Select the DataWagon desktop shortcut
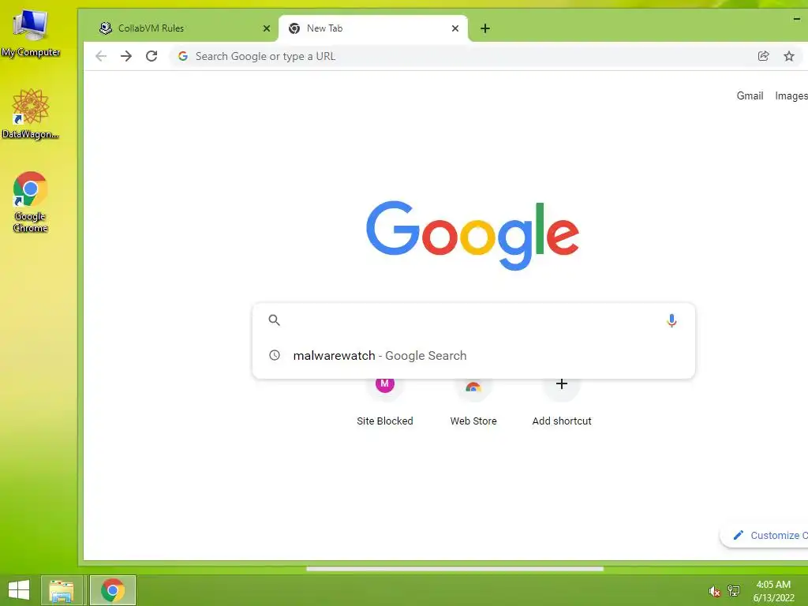The image size is (808, 606). [x=31, y=114]
